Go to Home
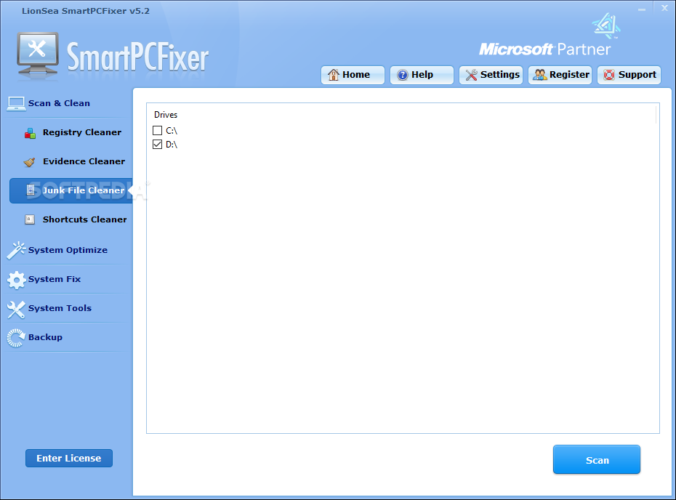 (353, 75)
